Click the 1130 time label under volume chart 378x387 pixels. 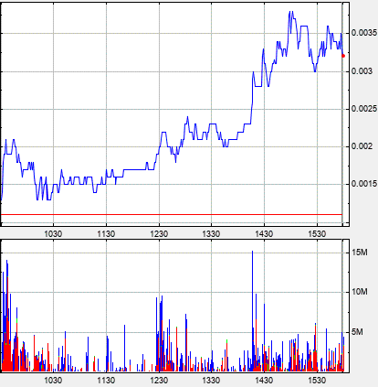point(106,381)
